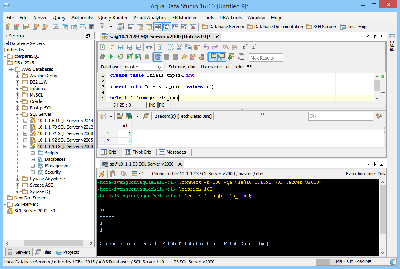Viewport: 400px width, 269px height.
Task: Click the Export to Excel icon in results toolbar
Action: [129, 116]
